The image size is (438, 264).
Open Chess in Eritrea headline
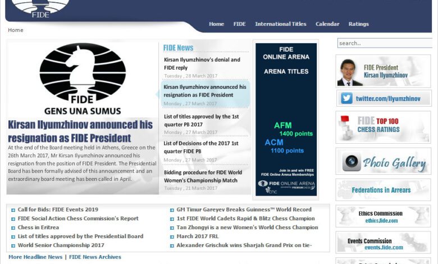(38, 227)
